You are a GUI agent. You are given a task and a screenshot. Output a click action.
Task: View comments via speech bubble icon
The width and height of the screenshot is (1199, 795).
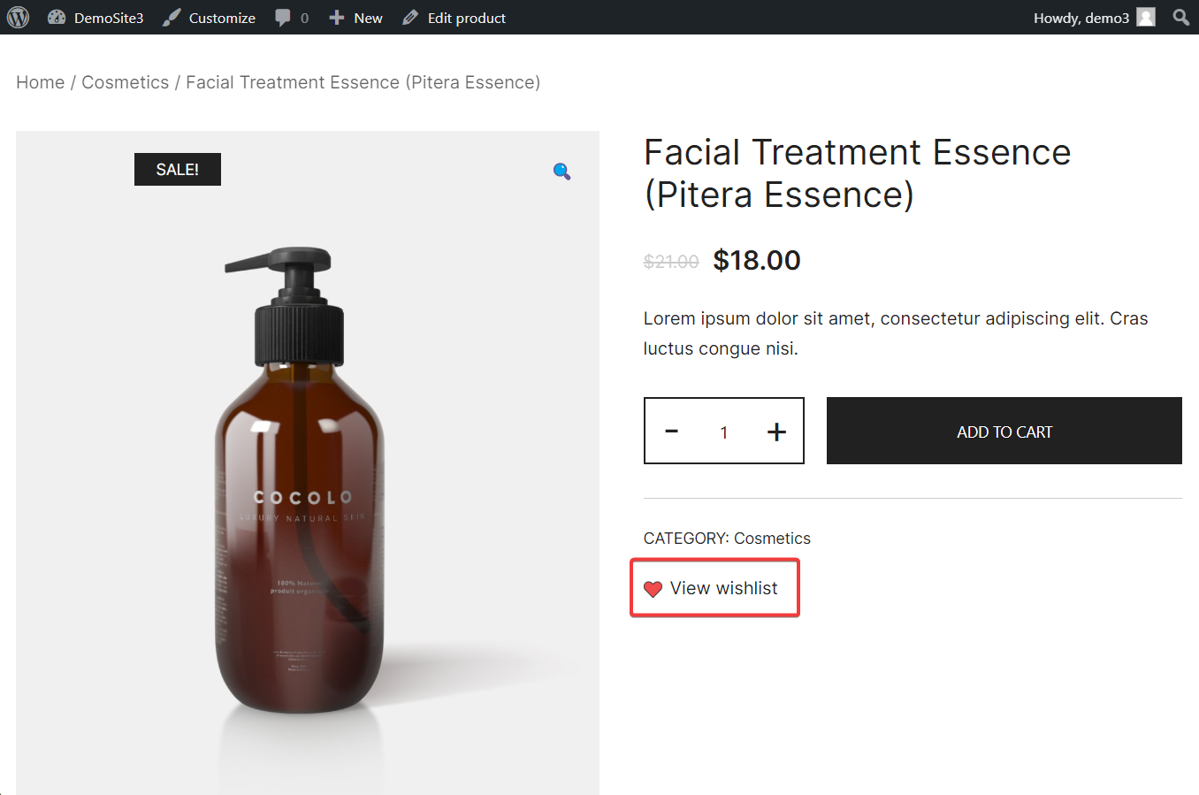(282, 18)
